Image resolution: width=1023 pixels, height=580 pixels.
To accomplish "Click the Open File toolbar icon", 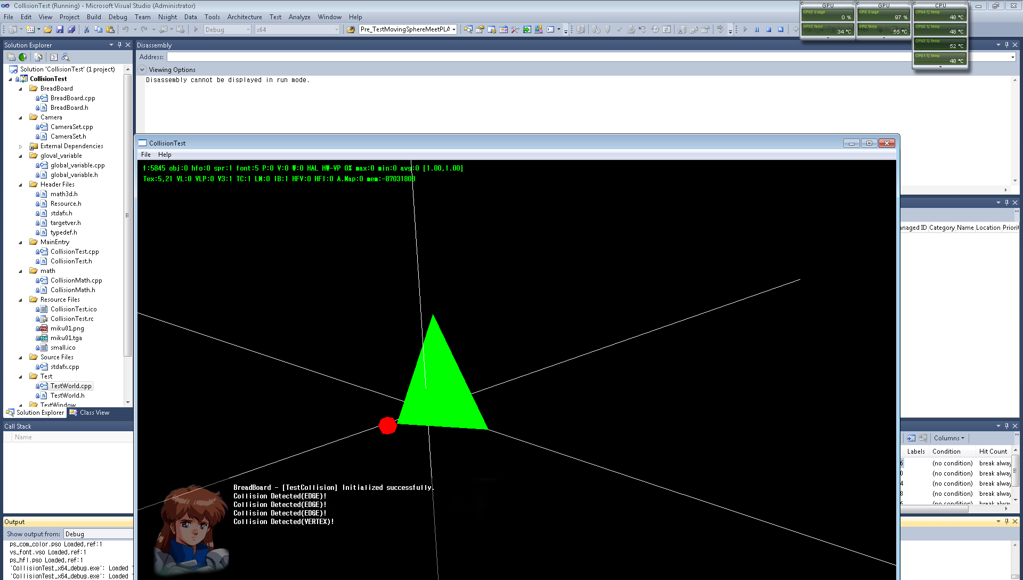I will pos(48,29).
